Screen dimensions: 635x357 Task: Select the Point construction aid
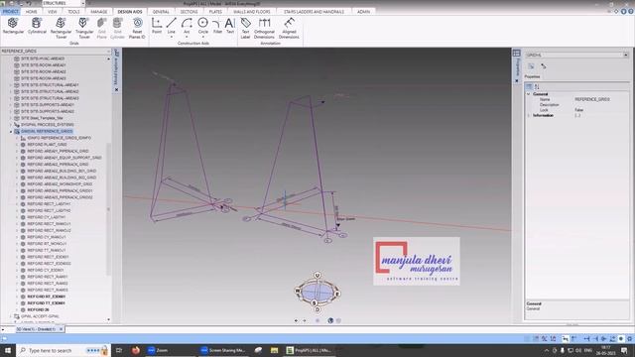click(x=157, y=26)
